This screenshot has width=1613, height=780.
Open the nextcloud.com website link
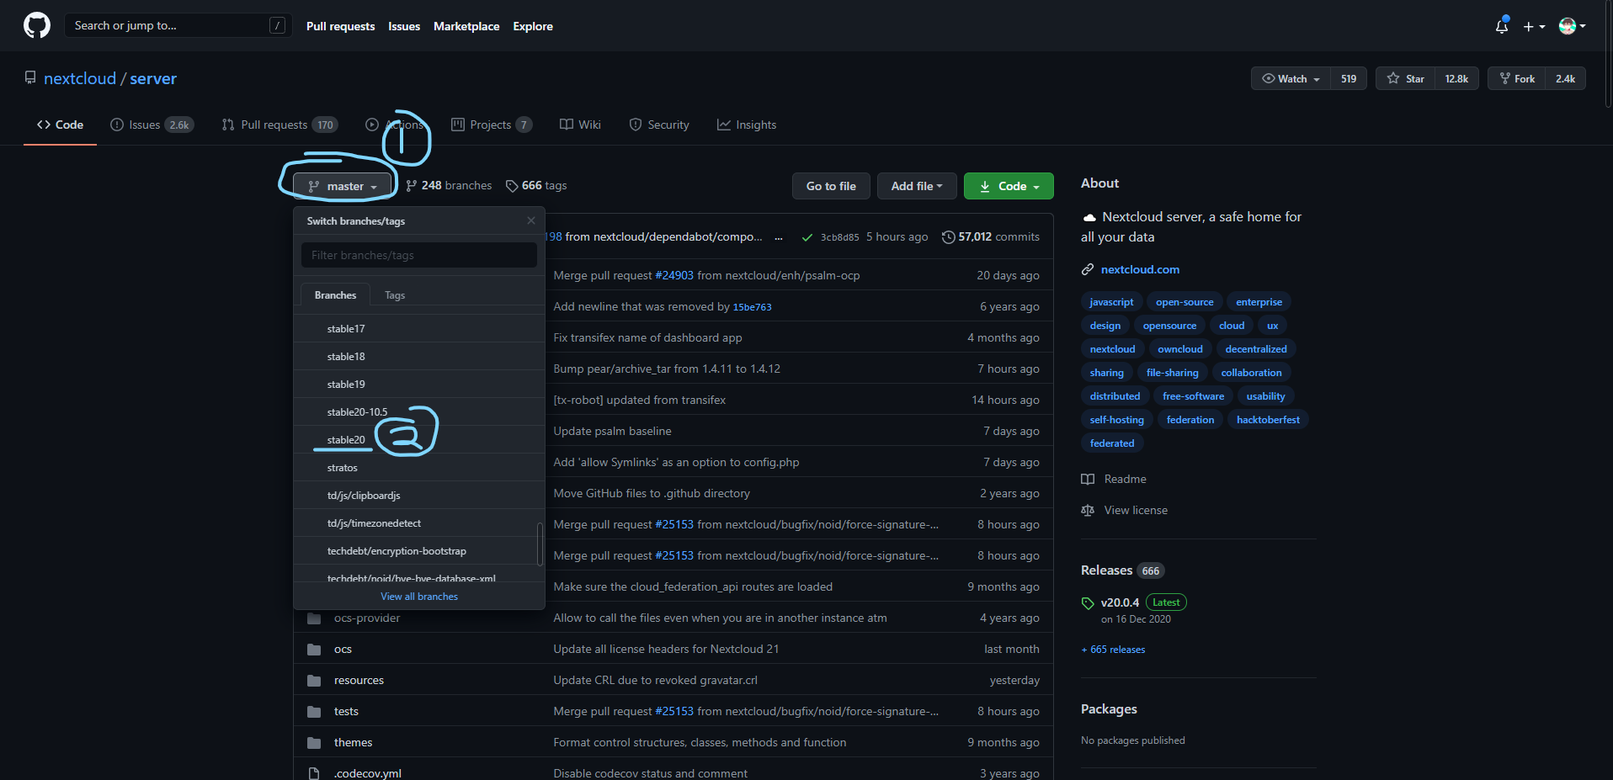point(1140,269)
